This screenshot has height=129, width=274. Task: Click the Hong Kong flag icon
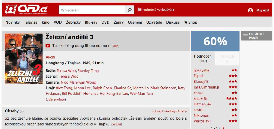[x=48, y=45]
